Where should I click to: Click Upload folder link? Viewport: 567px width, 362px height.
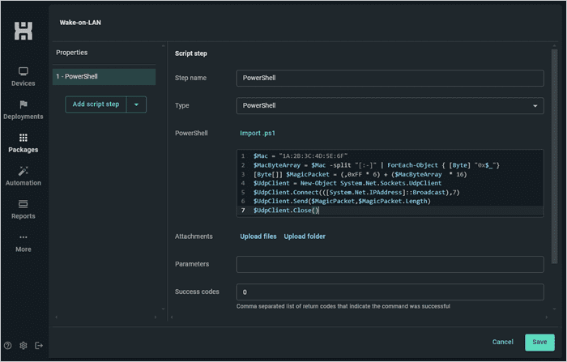pos(305,236)
